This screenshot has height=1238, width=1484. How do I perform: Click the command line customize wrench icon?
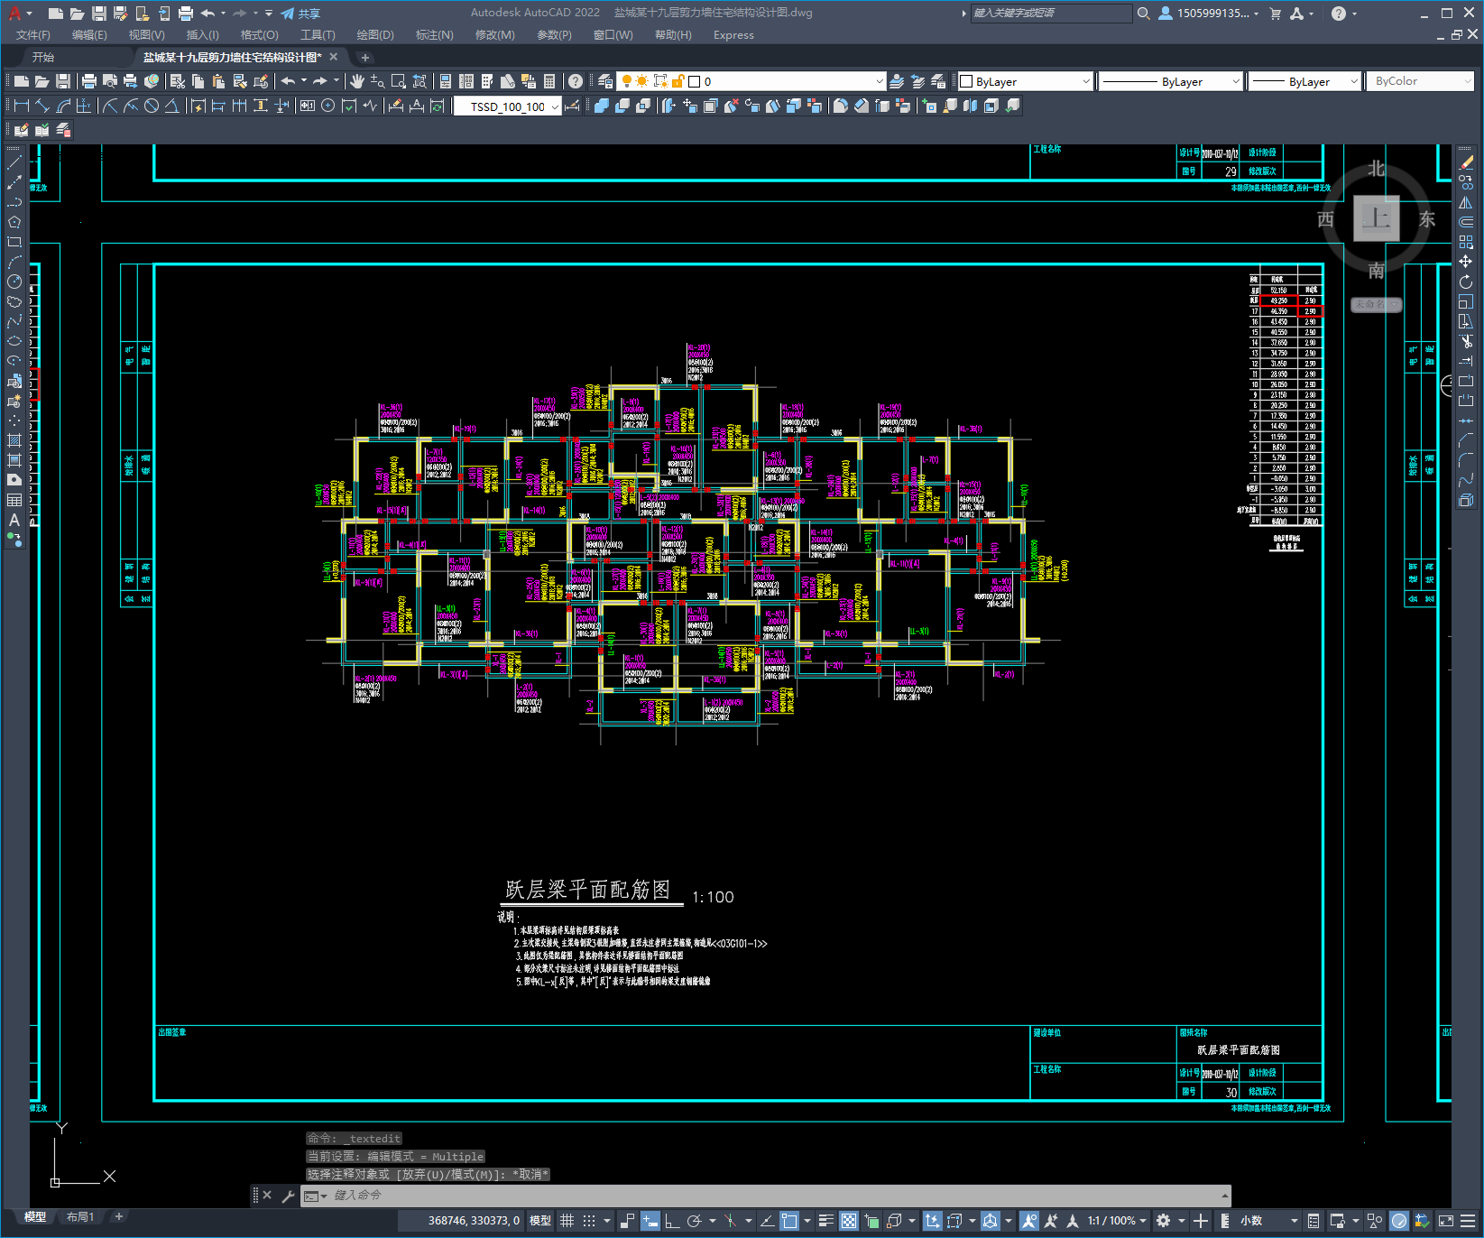pyautogui.click(x=289, y=1196)
